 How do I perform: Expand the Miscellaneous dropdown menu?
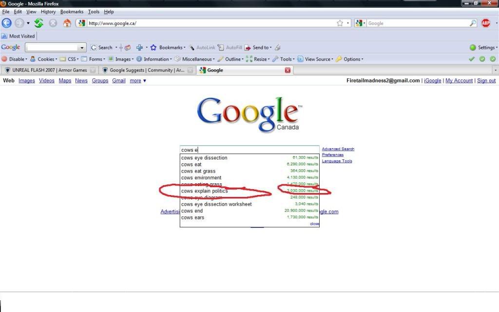[x=194, y=59]
